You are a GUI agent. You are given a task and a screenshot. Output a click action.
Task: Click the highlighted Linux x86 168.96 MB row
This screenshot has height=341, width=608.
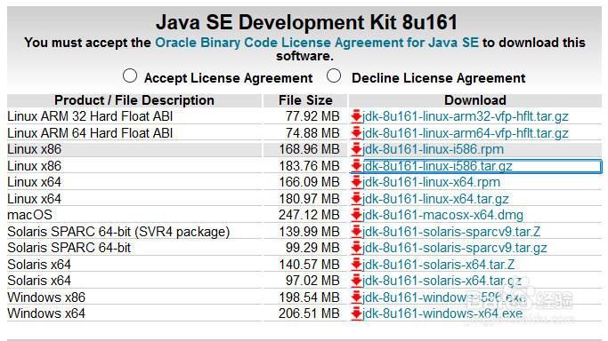coord(304,149)
